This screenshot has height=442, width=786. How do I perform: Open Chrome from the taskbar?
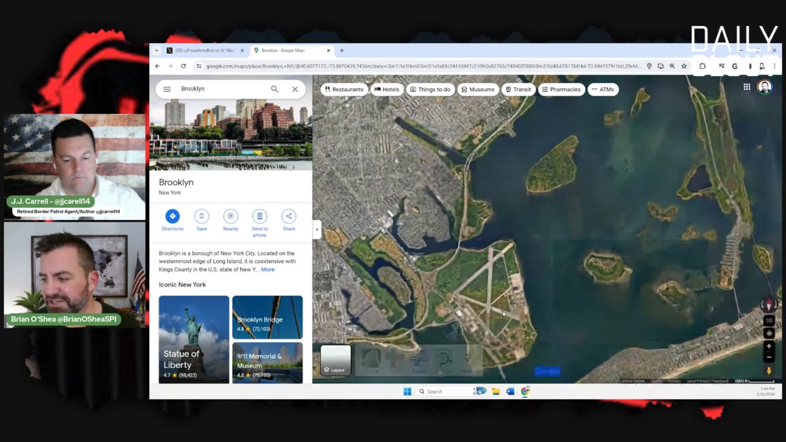pyautogui.click(x=526, y=391)
